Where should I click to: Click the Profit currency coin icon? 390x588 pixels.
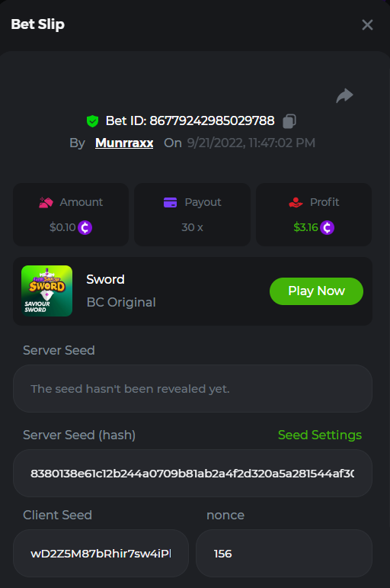[327, 227]
